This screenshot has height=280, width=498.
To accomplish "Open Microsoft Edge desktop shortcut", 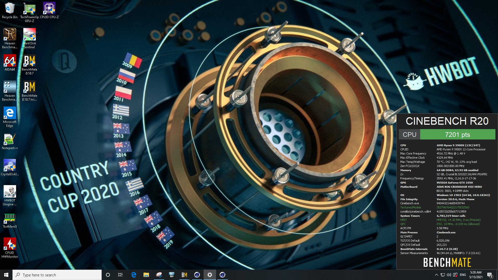I will 10,117.
